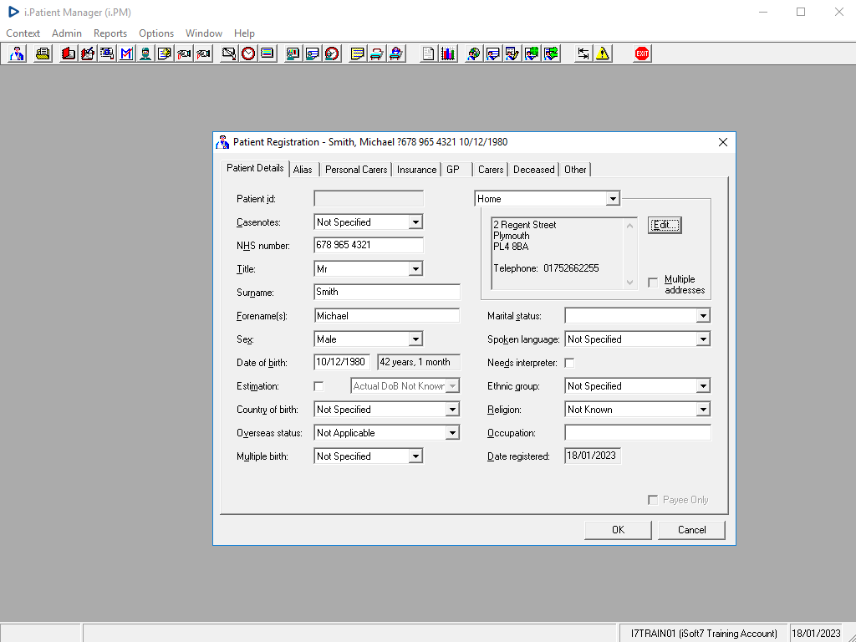Open the Religion dropdown

point(703,410)
